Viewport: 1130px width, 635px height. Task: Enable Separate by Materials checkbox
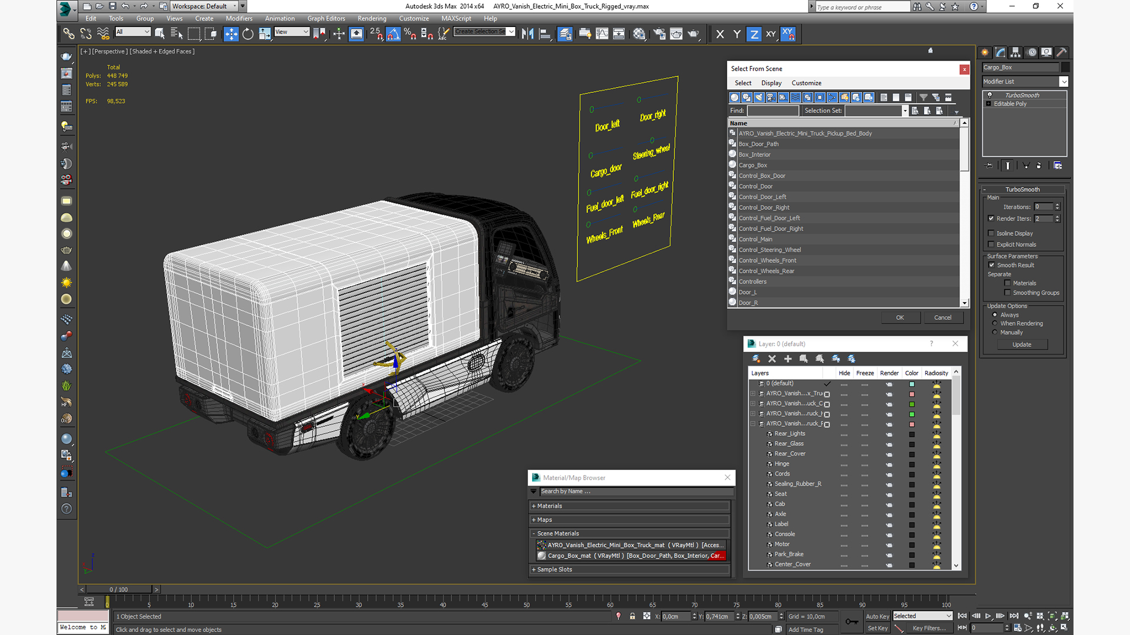[1007, 283]
